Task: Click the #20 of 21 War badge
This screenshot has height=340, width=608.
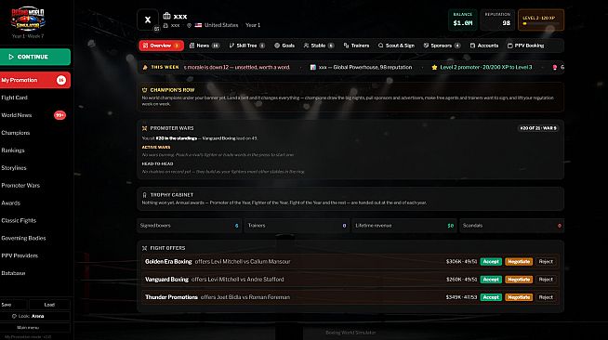Action: [x=538, y=128]
